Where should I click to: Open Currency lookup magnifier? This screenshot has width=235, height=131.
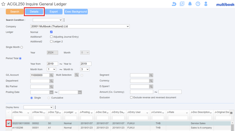(x=151, y=81)
